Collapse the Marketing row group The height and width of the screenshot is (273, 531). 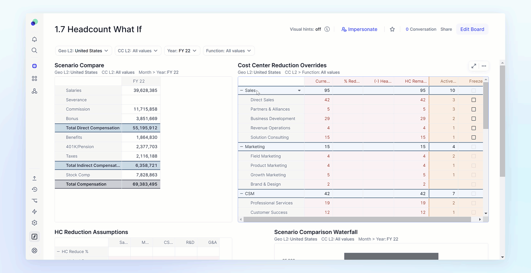click(x=241, y=147)
